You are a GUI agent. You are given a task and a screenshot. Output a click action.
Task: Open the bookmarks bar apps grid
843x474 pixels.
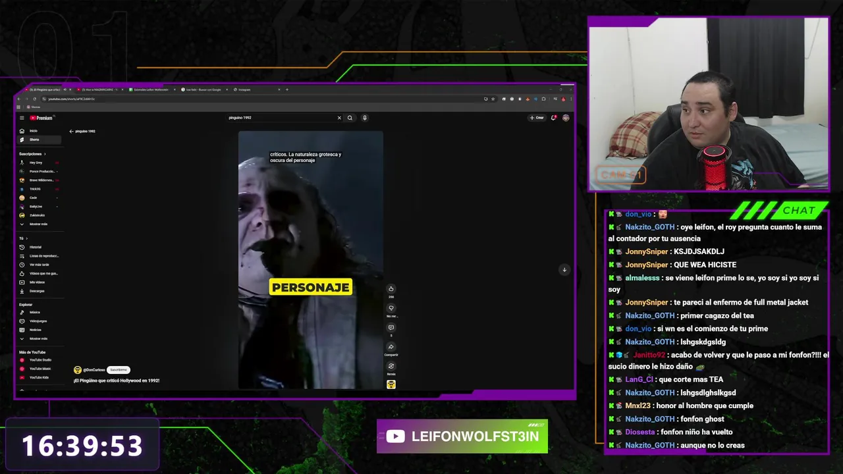18,107
